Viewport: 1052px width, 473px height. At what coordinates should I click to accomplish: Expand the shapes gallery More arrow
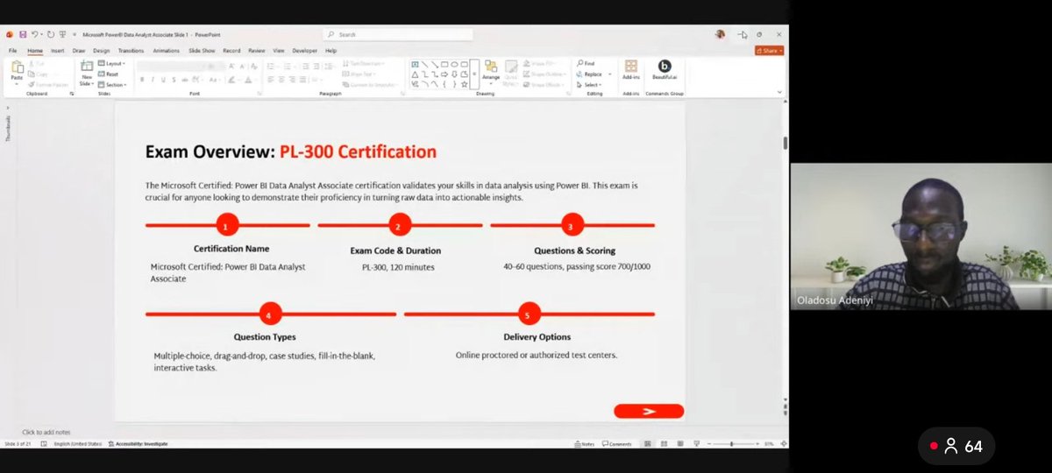474,74
